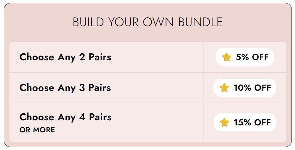
Task: Click the star icon beside 5% OFF
Action: [227, 57]
